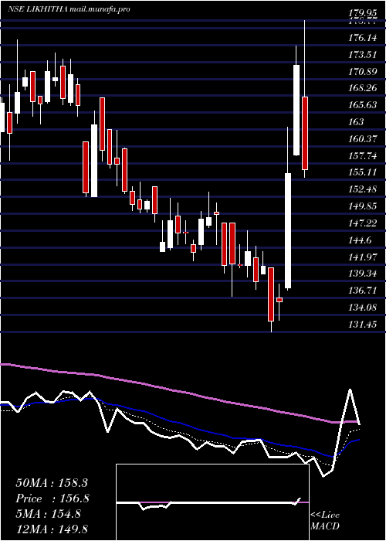Click the 163 price axis label

click(356, 122)
